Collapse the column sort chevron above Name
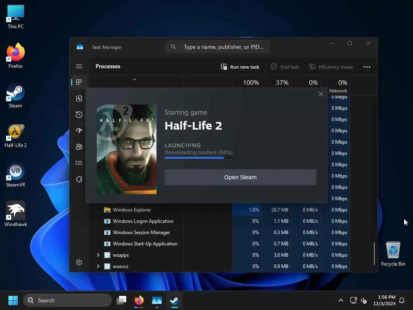The width and height of the screenshot is (413, 310). click(x=135, y=80)
